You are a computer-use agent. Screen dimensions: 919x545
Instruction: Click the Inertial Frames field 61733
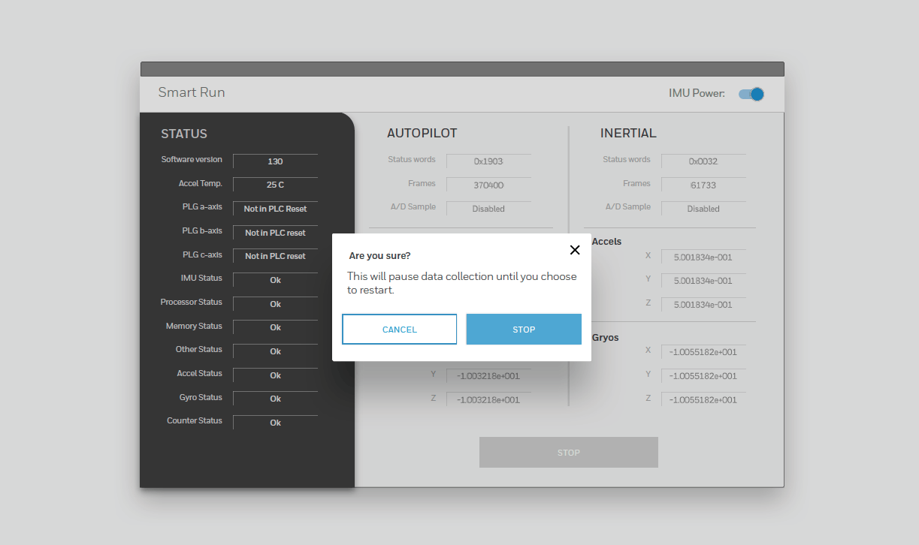click(x=703, y=185)
